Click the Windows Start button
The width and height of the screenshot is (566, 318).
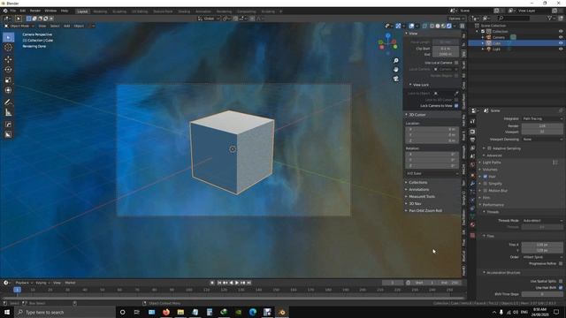click(7, 312)
